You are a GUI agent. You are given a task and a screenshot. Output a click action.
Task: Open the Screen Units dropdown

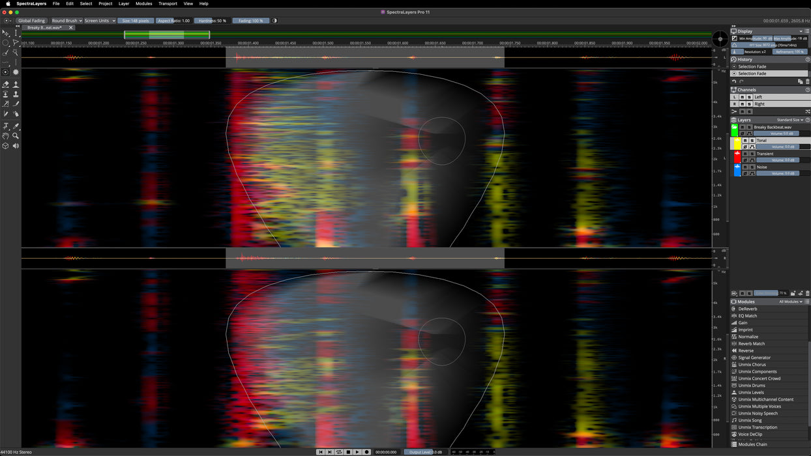99,21
